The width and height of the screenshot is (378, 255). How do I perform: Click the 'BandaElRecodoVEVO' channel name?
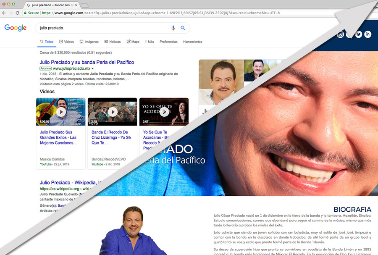pos(108,159)
